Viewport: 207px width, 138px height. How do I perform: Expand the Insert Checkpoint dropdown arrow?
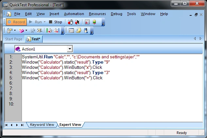pyautogui.click(x=15, y=30)
